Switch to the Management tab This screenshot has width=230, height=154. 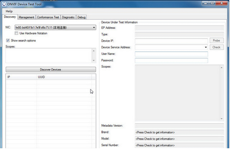[26, 17]
